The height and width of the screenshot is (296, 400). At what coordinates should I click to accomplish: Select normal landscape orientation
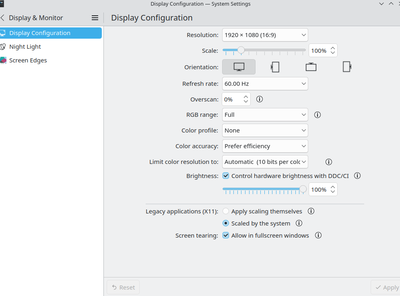239,67
